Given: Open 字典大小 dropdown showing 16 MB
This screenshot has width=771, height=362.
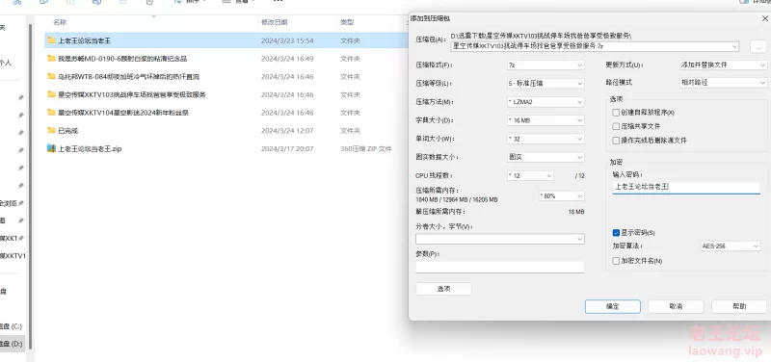Looking at the screenshot, I should point(545,120).
